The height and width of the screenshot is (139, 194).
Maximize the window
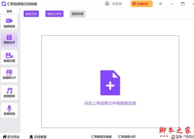[183, 4]
